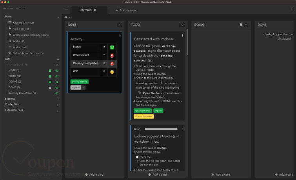Click Add a card under DONE column
Image resolution: width=296 pixels, height=180 pixels.
tap(284, 175)
